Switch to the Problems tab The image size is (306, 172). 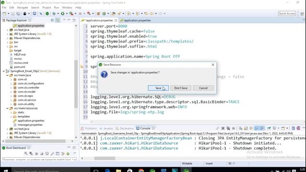pos(89,129)
